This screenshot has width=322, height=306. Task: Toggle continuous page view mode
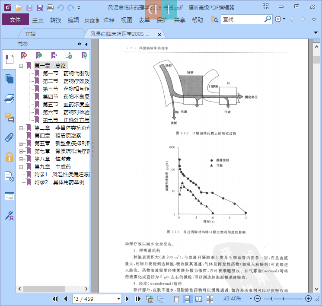(x=188, y=299)
